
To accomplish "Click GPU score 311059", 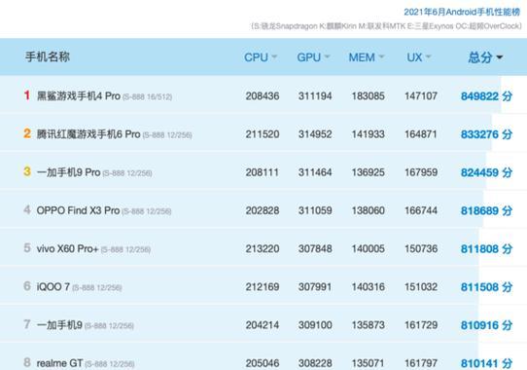I will [315, 210].
